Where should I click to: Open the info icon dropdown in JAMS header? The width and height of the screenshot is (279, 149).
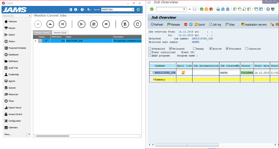click(x=76, y=10)
